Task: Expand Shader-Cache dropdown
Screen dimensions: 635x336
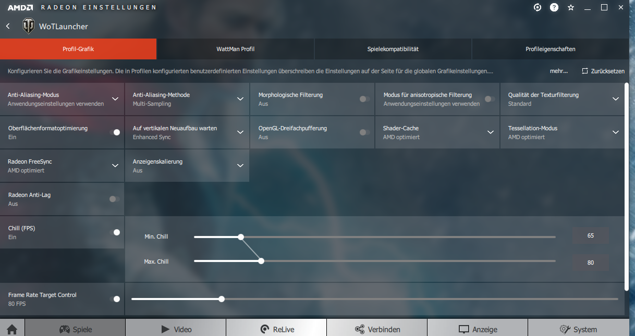Action: 491,132
